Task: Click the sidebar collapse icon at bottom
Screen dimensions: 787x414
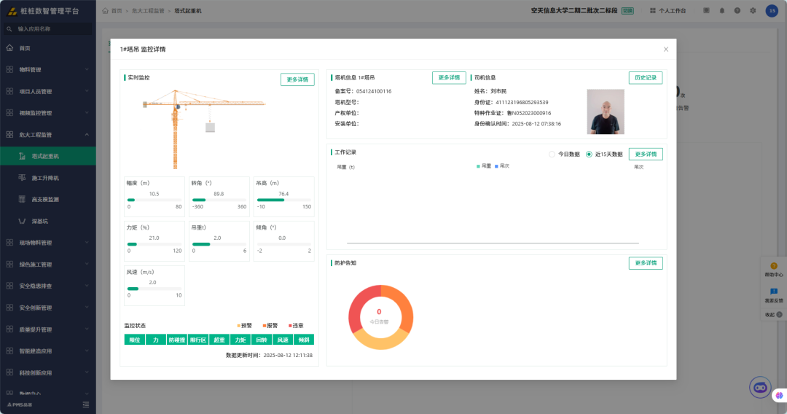Action: (x=86, y=405)
